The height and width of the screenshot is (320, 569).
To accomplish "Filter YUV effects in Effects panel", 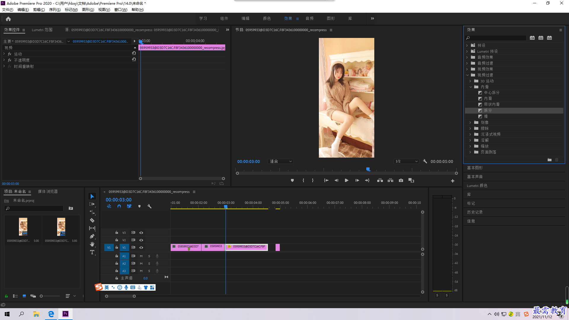I will coord(549,38).
